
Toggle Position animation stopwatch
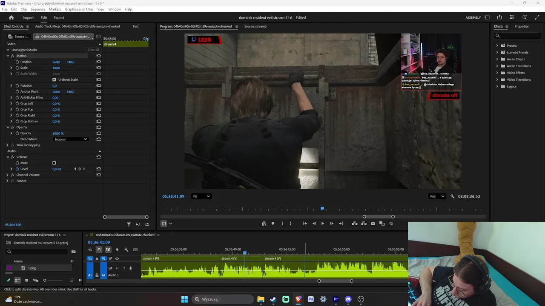(x=17, y=62)
